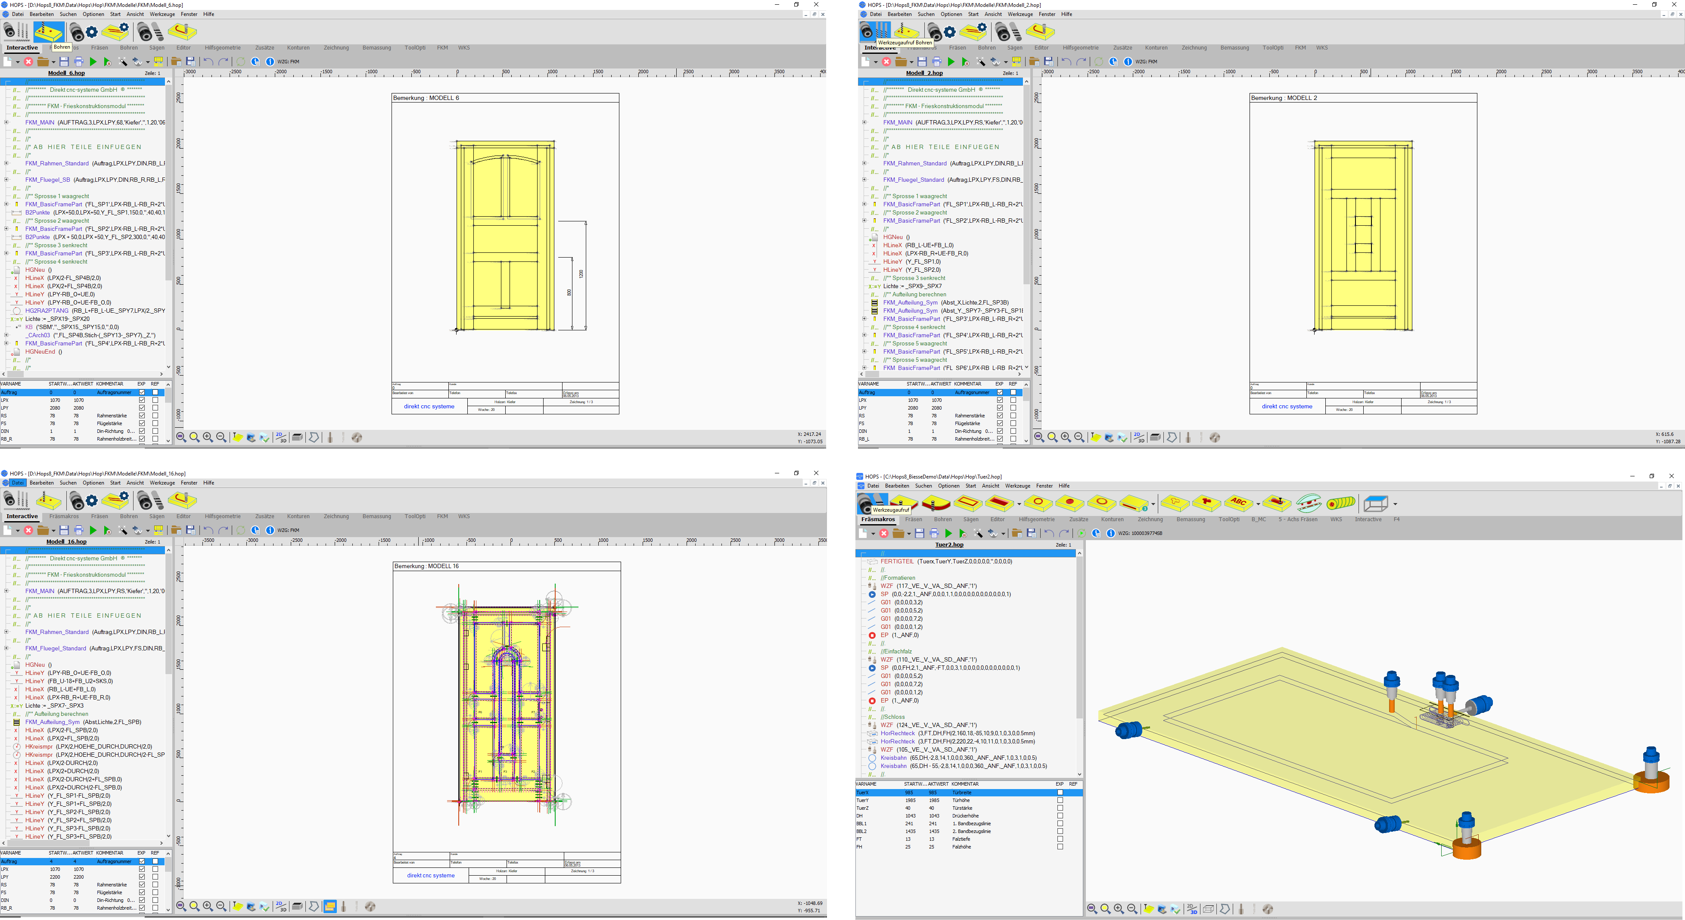Open the Datei menu in Modell_16 window
1685x920 pixels.
(18, 483)
